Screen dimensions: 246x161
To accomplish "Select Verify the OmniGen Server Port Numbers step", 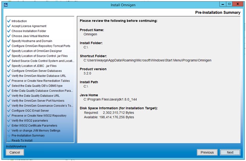I will pyautogui.click(x=38, y=101).
